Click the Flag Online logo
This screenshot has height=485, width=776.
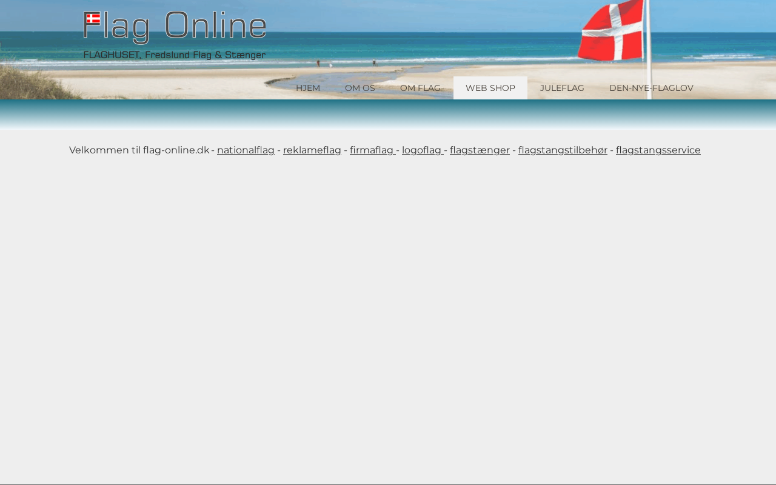point(175,27)
